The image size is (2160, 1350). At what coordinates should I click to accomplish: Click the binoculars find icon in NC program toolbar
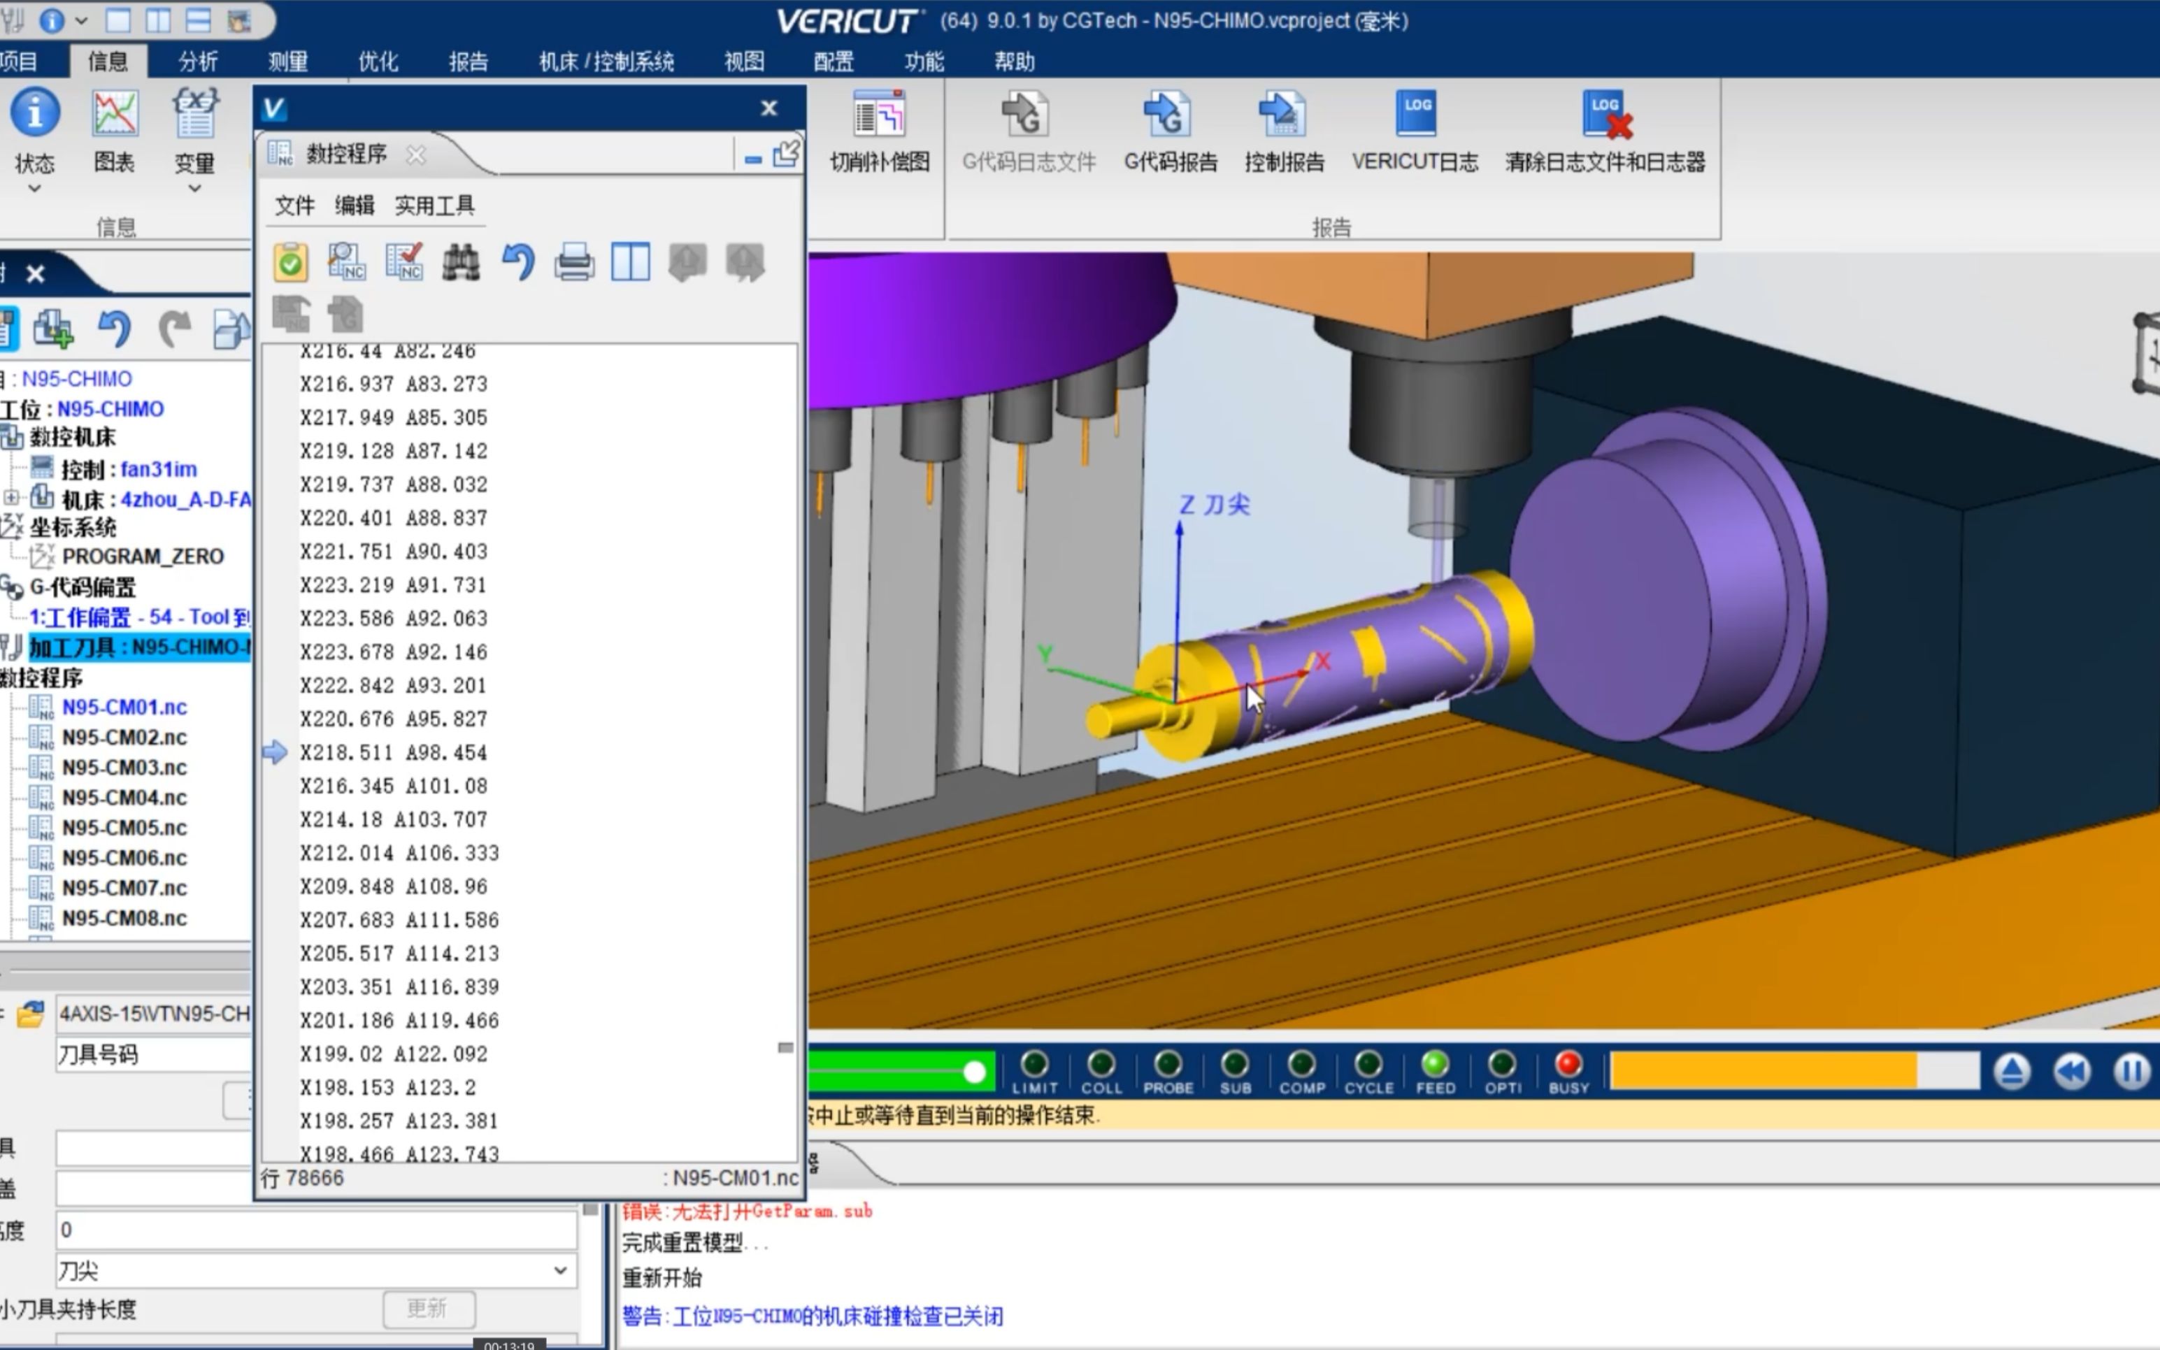point(461,262)
